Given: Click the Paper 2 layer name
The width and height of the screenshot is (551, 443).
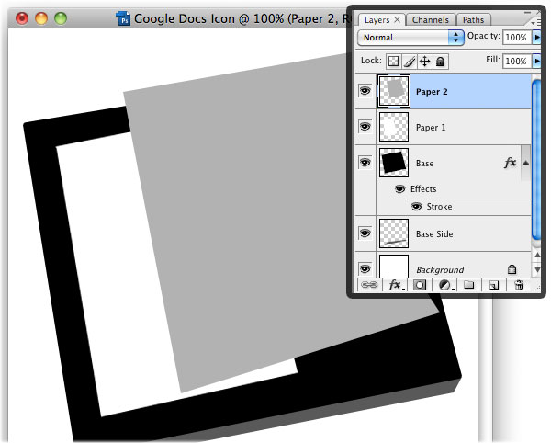Looking at the screenshot, I should (432, 92).
